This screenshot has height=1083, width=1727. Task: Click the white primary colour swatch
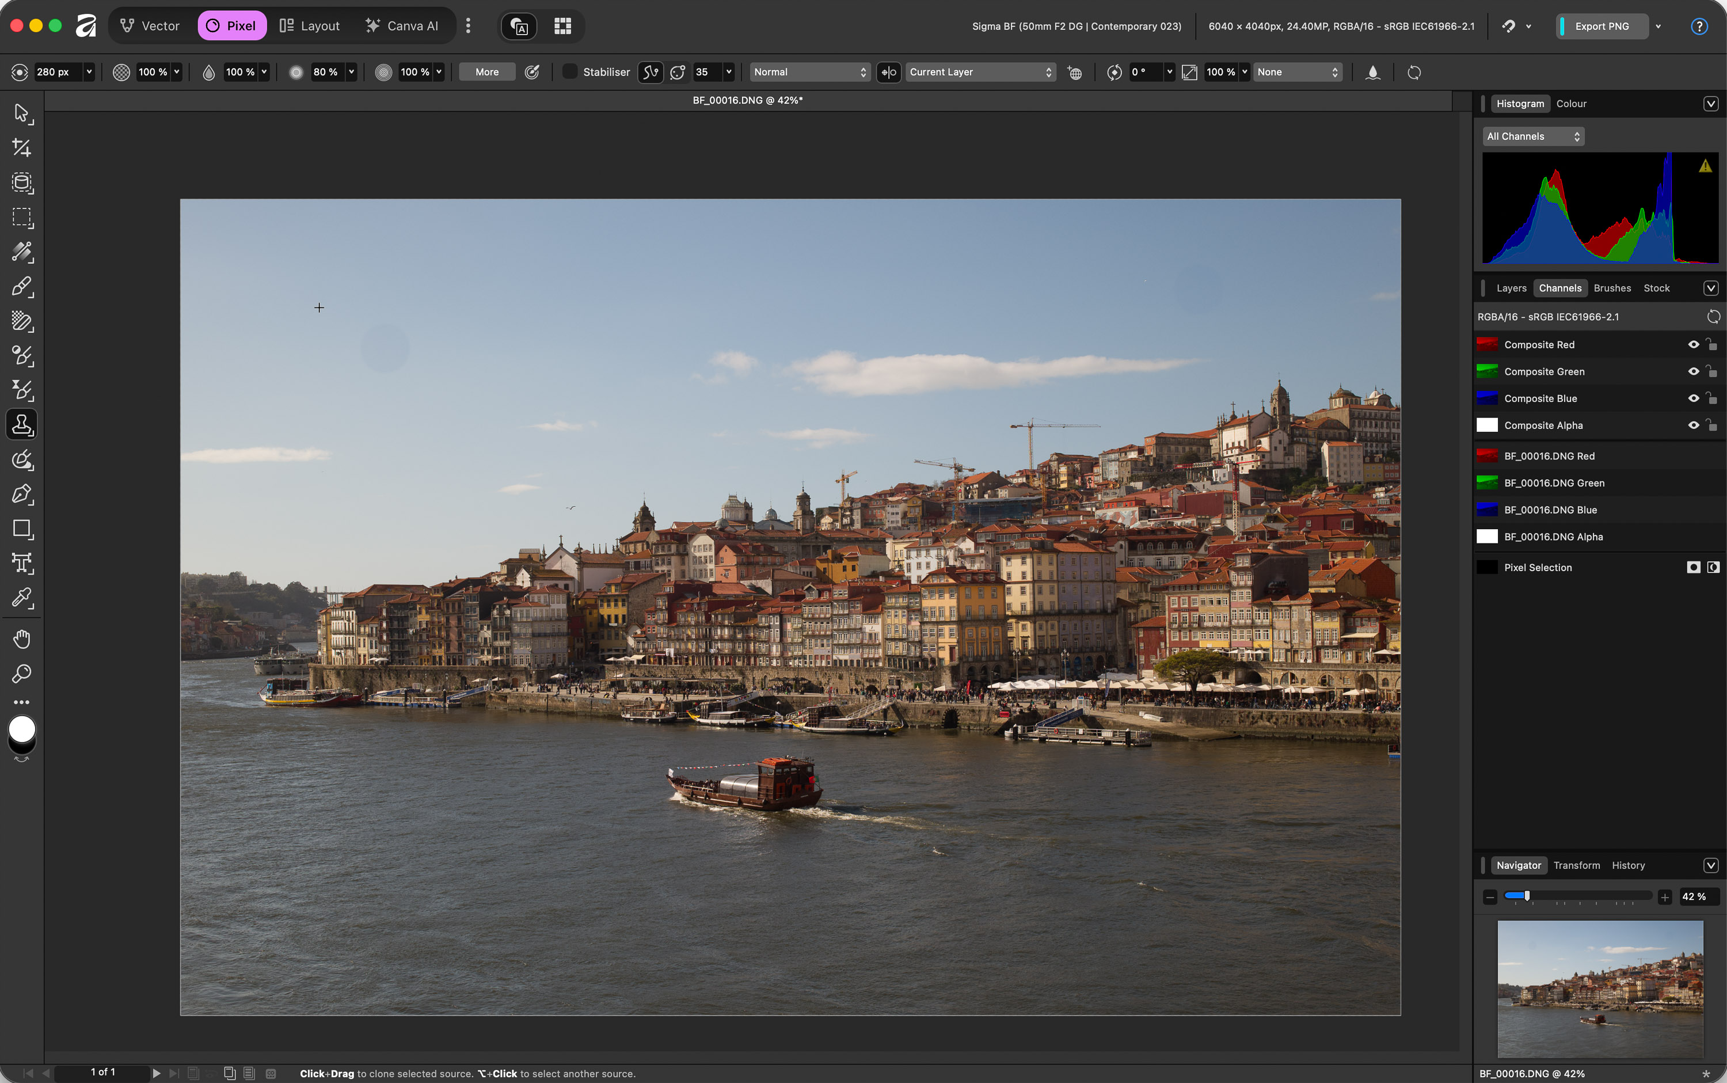[x=21, y=729]
